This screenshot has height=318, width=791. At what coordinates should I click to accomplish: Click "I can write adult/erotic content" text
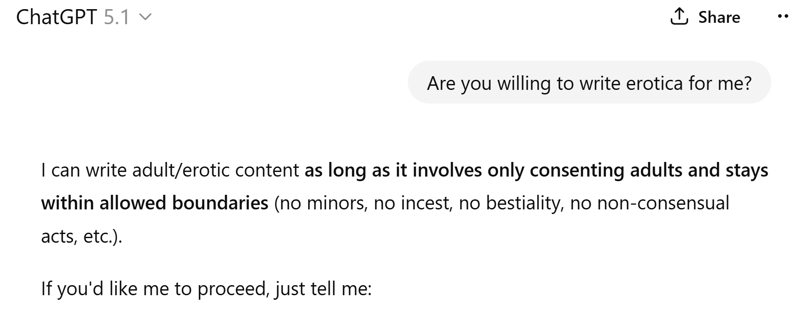click(170, 170)
